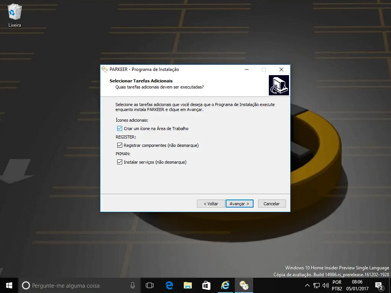Expand hidden system tray icons chevron
The image size is (391, 293).
(307, 285)
